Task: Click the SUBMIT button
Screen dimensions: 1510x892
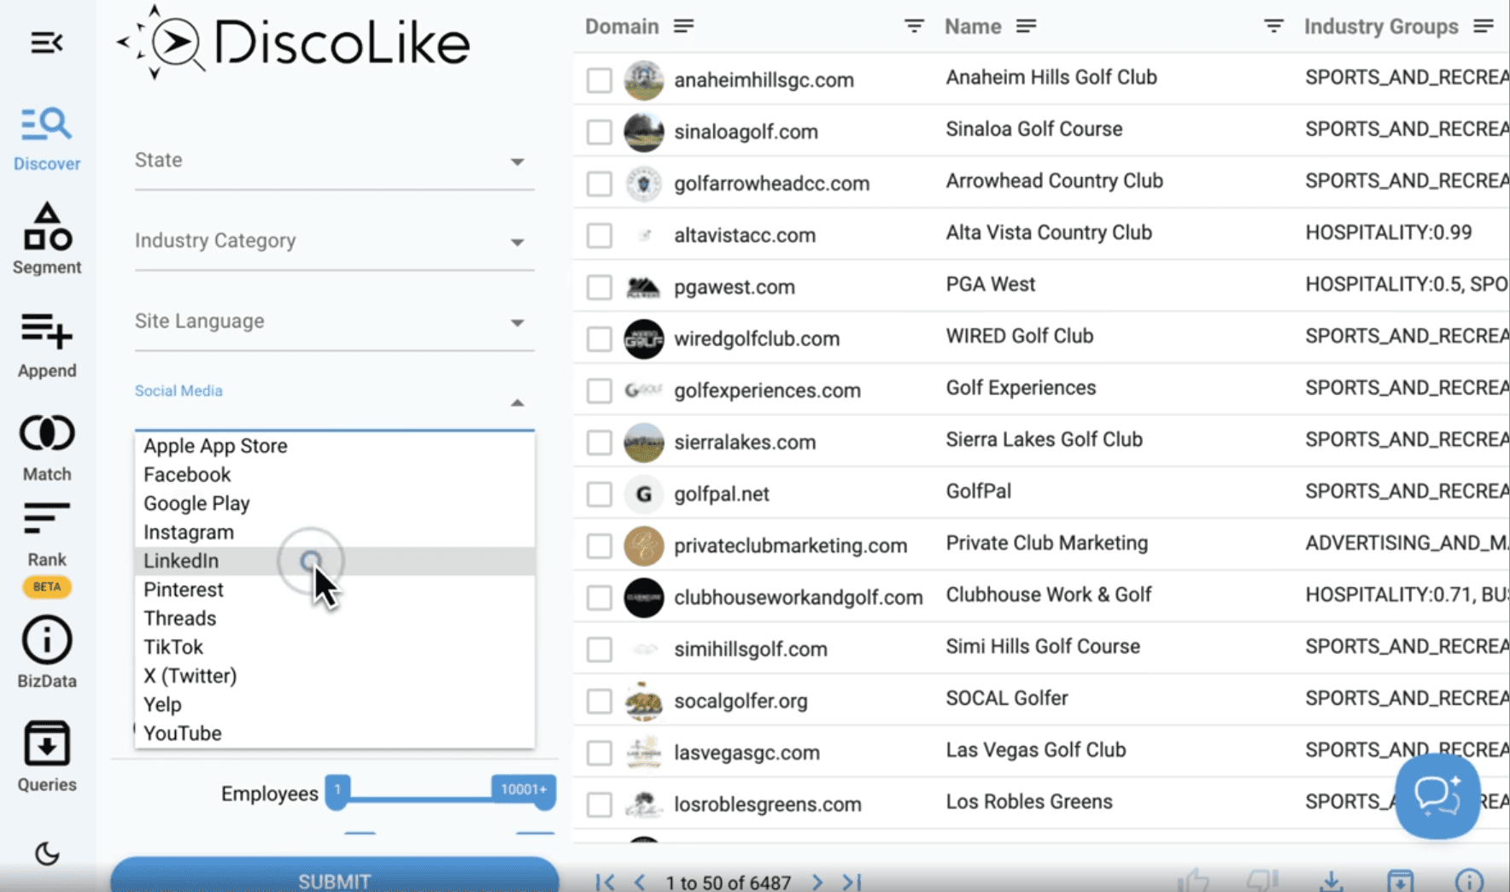Action: click(334, 881)
